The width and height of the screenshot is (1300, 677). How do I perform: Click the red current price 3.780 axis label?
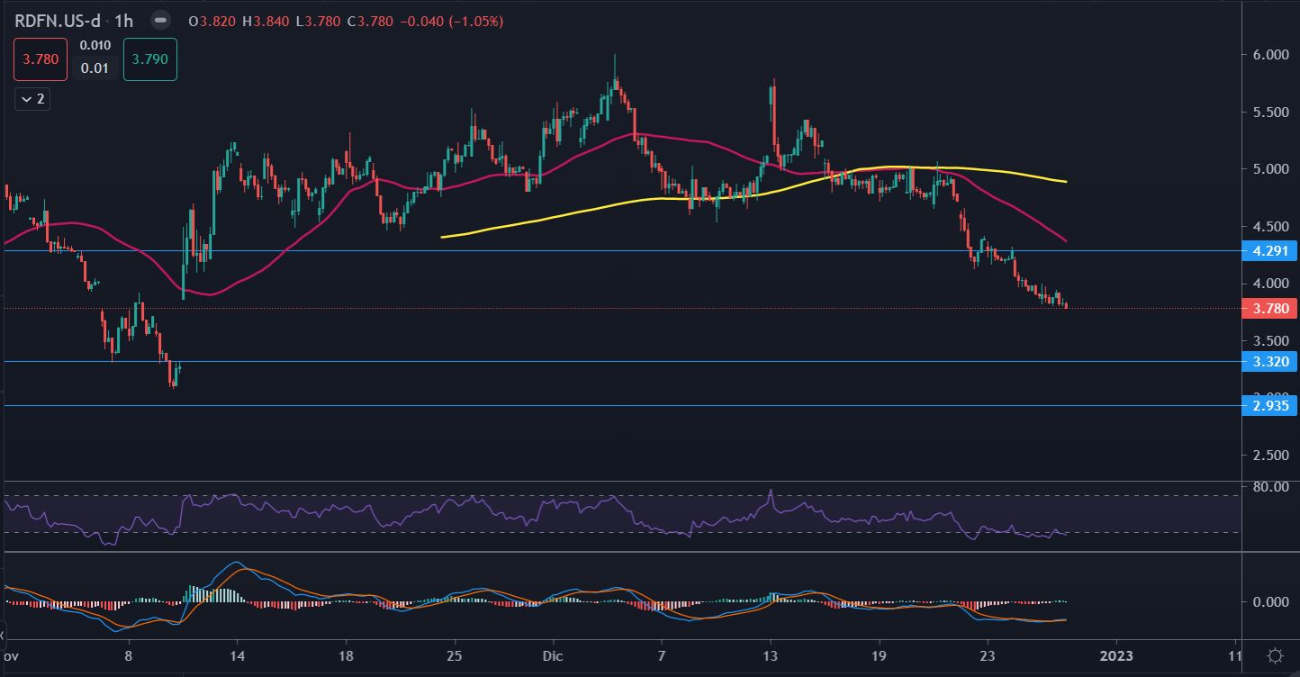point(1269,309)
